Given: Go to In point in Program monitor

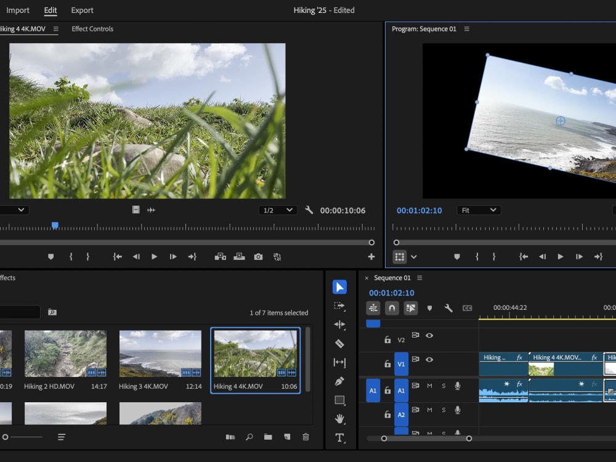Looking at the screenshot, I should pyautogui.click(x=523, y=257).
